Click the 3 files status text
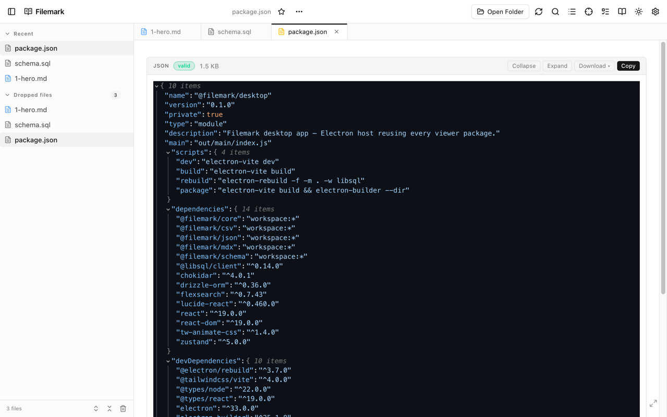 (14, 409)
